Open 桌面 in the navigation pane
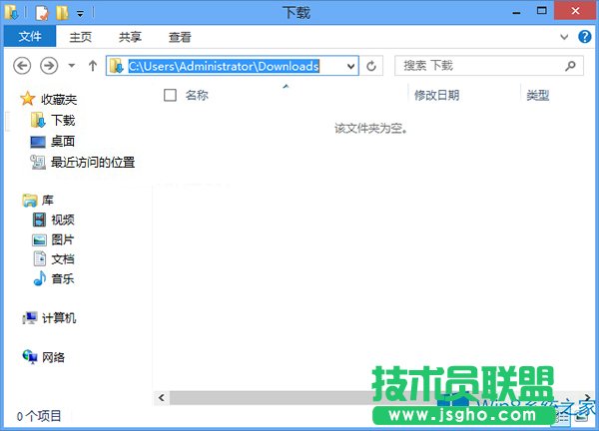This screenshot has height=431, width=599. click(63, 142)
